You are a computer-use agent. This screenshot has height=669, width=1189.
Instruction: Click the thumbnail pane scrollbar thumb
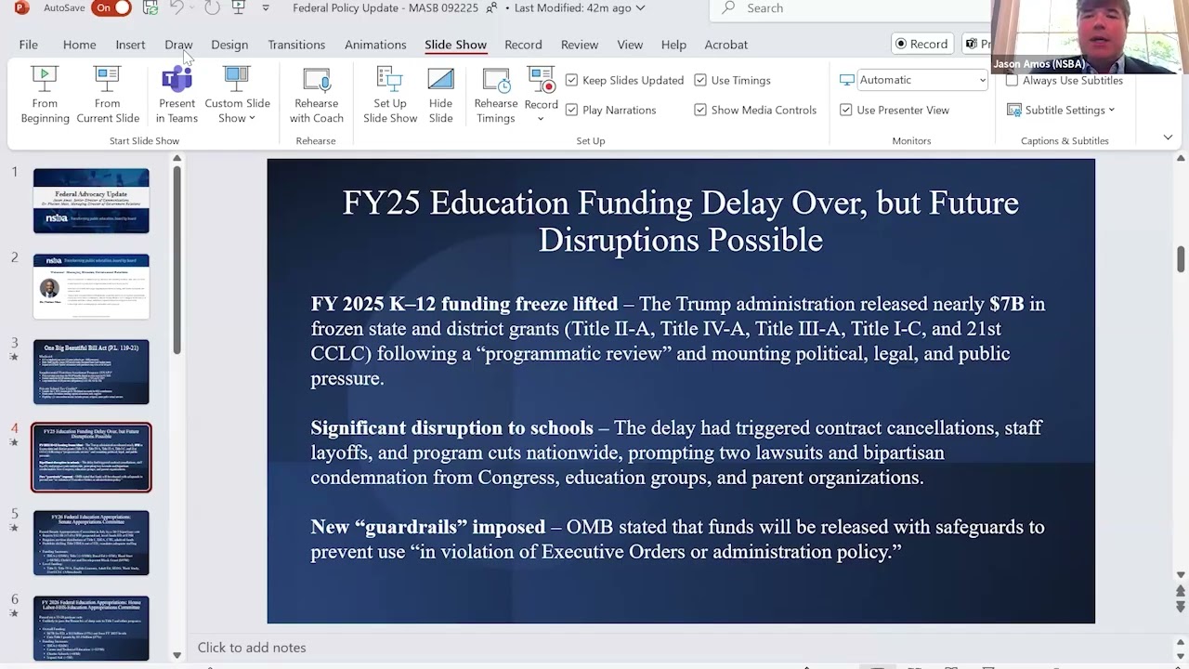[176, 261]
